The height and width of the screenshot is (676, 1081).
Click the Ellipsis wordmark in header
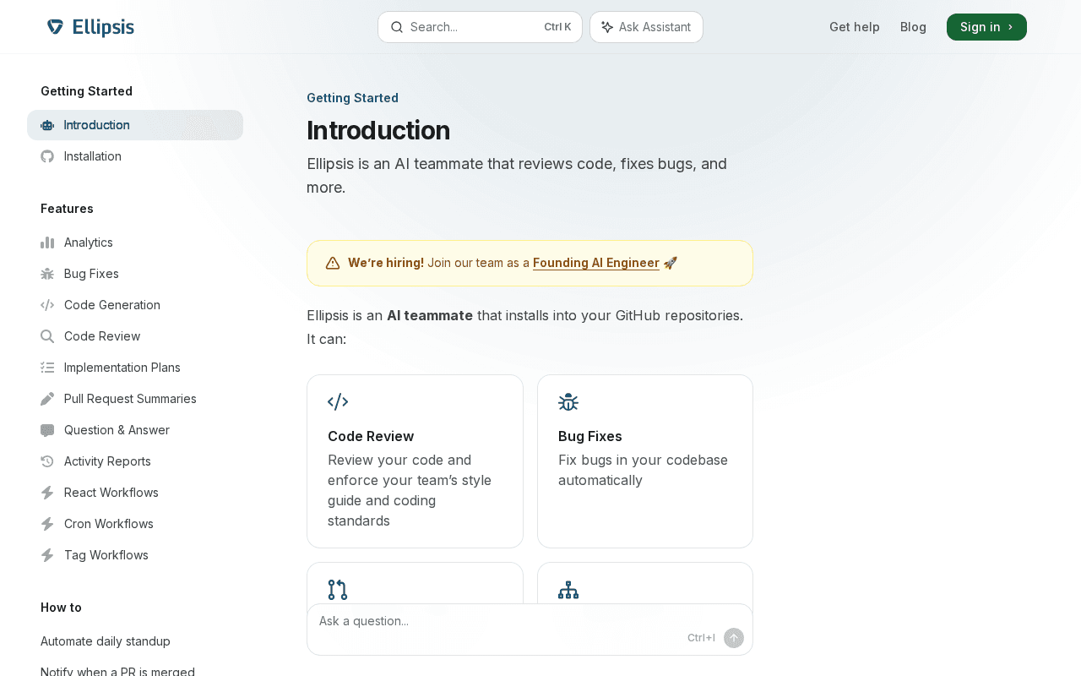coord(103,27)
